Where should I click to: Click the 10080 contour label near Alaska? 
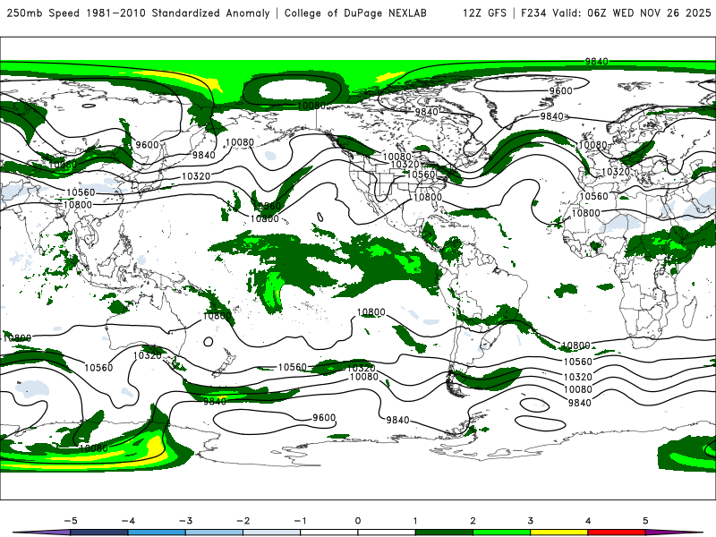[x=311, y=106]
